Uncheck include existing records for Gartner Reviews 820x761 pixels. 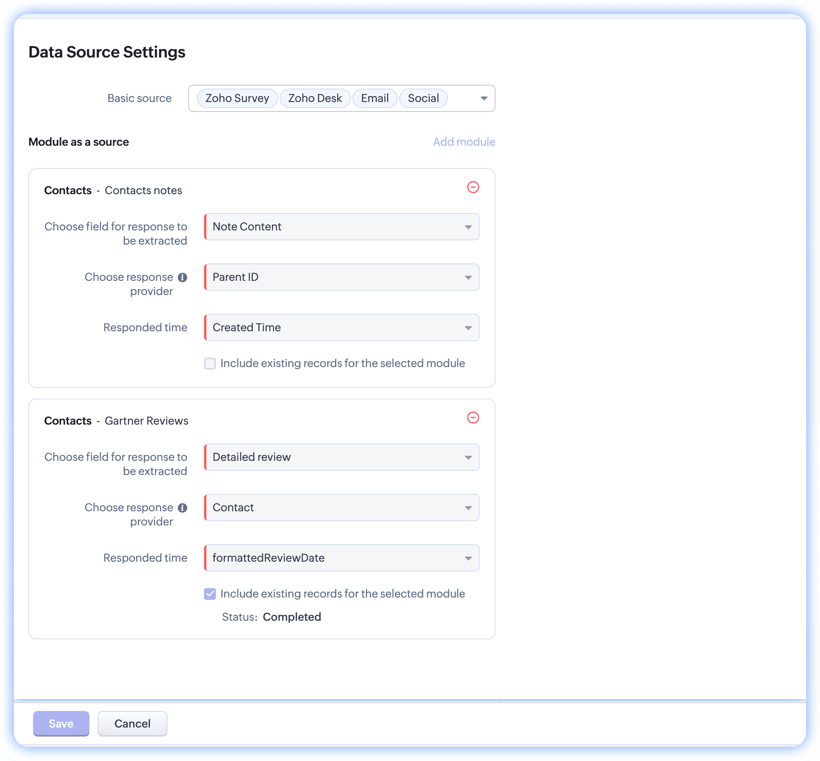coord(210,594)
